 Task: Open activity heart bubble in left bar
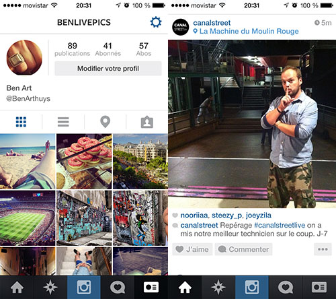pos(118,287)
